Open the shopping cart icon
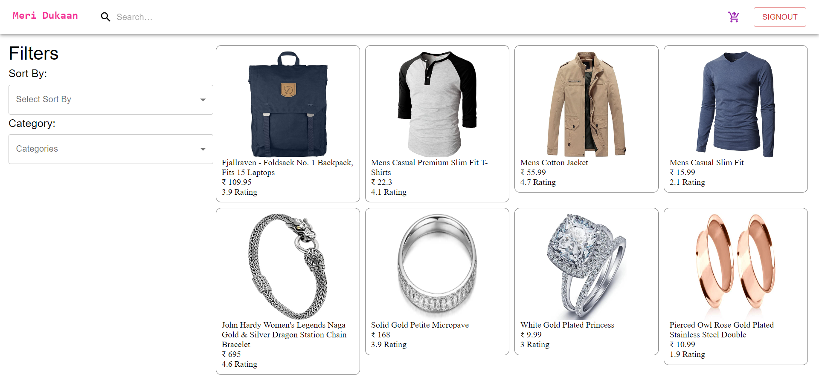This screenshot has height=377, width=819. click(733, 17)
